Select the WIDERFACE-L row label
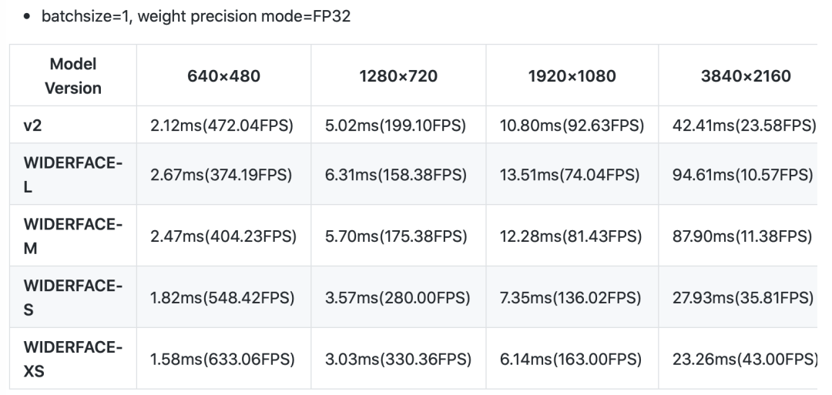The image size is (832, 395). pos(72,174)
